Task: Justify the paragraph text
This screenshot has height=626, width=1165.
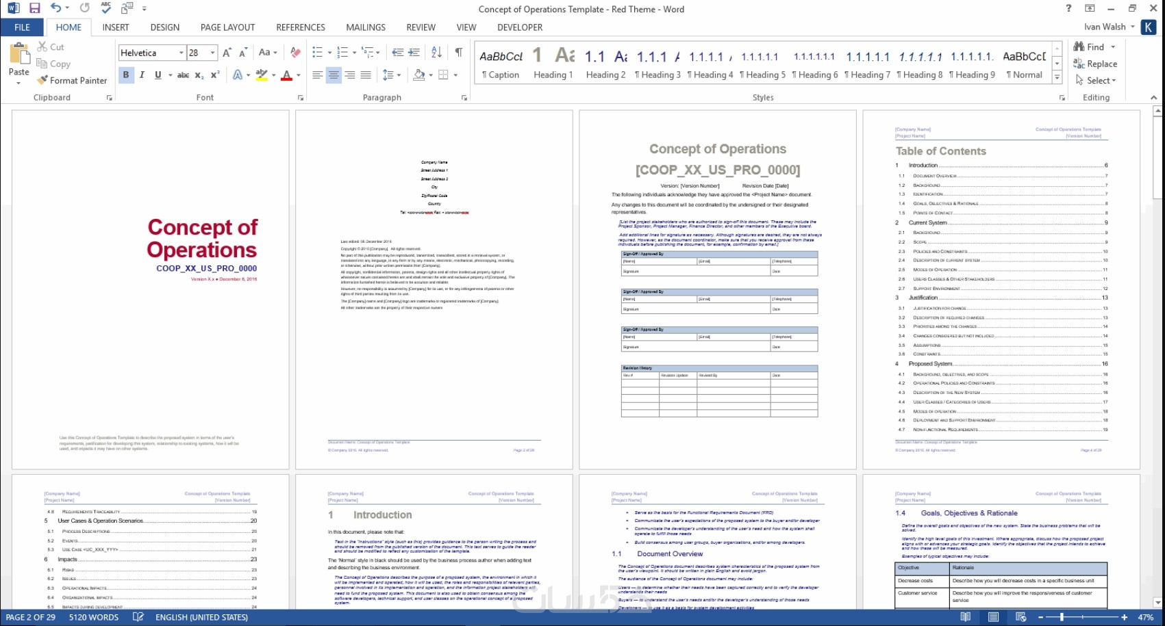Action: (x=366, y=75)
